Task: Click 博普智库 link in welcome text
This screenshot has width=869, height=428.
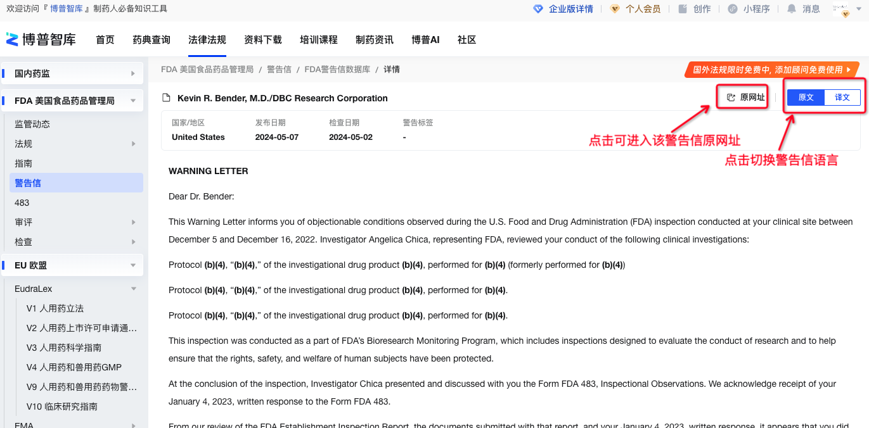Action: coord(66,9)
